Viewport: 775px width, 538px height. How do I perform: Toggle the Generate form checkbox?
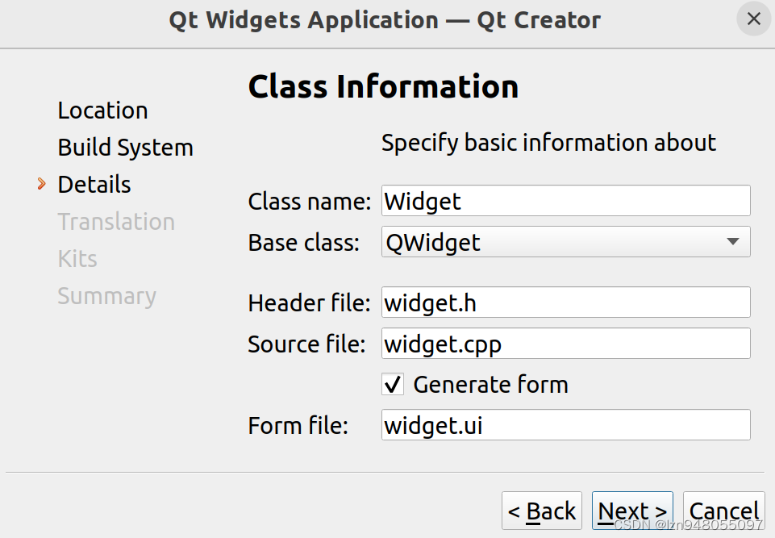pyautogui.click(x=393, y=384)
